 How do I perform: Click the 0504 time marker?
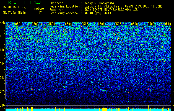pos(68,24)
